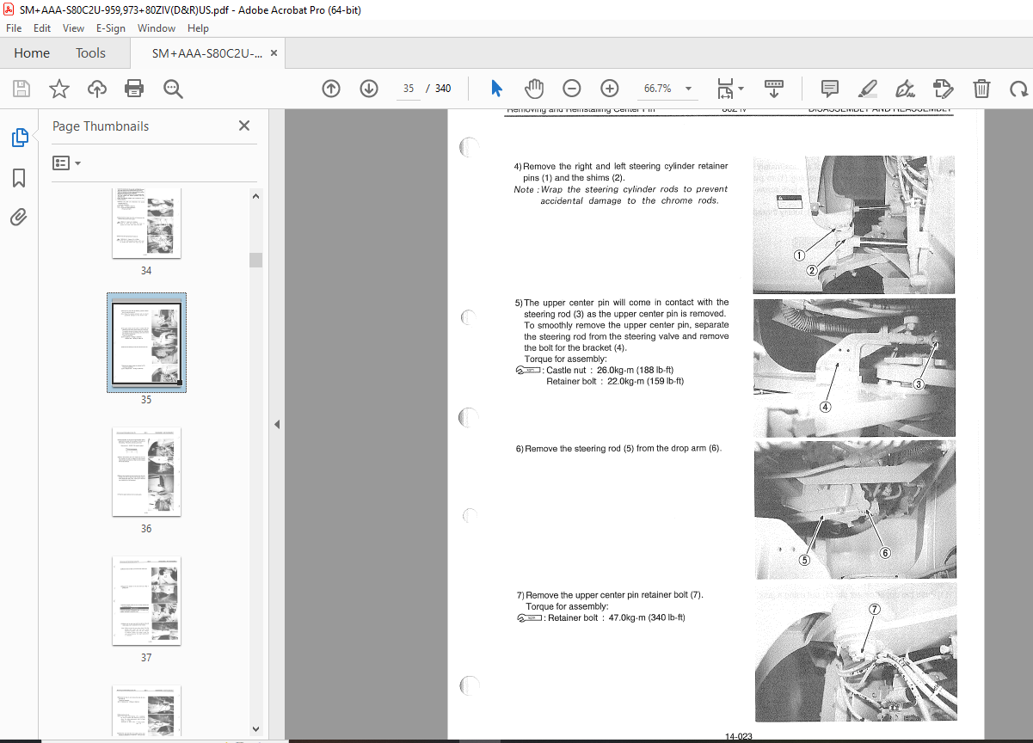
Task: Click the Delete trash can icon
Action: point(981,89)
